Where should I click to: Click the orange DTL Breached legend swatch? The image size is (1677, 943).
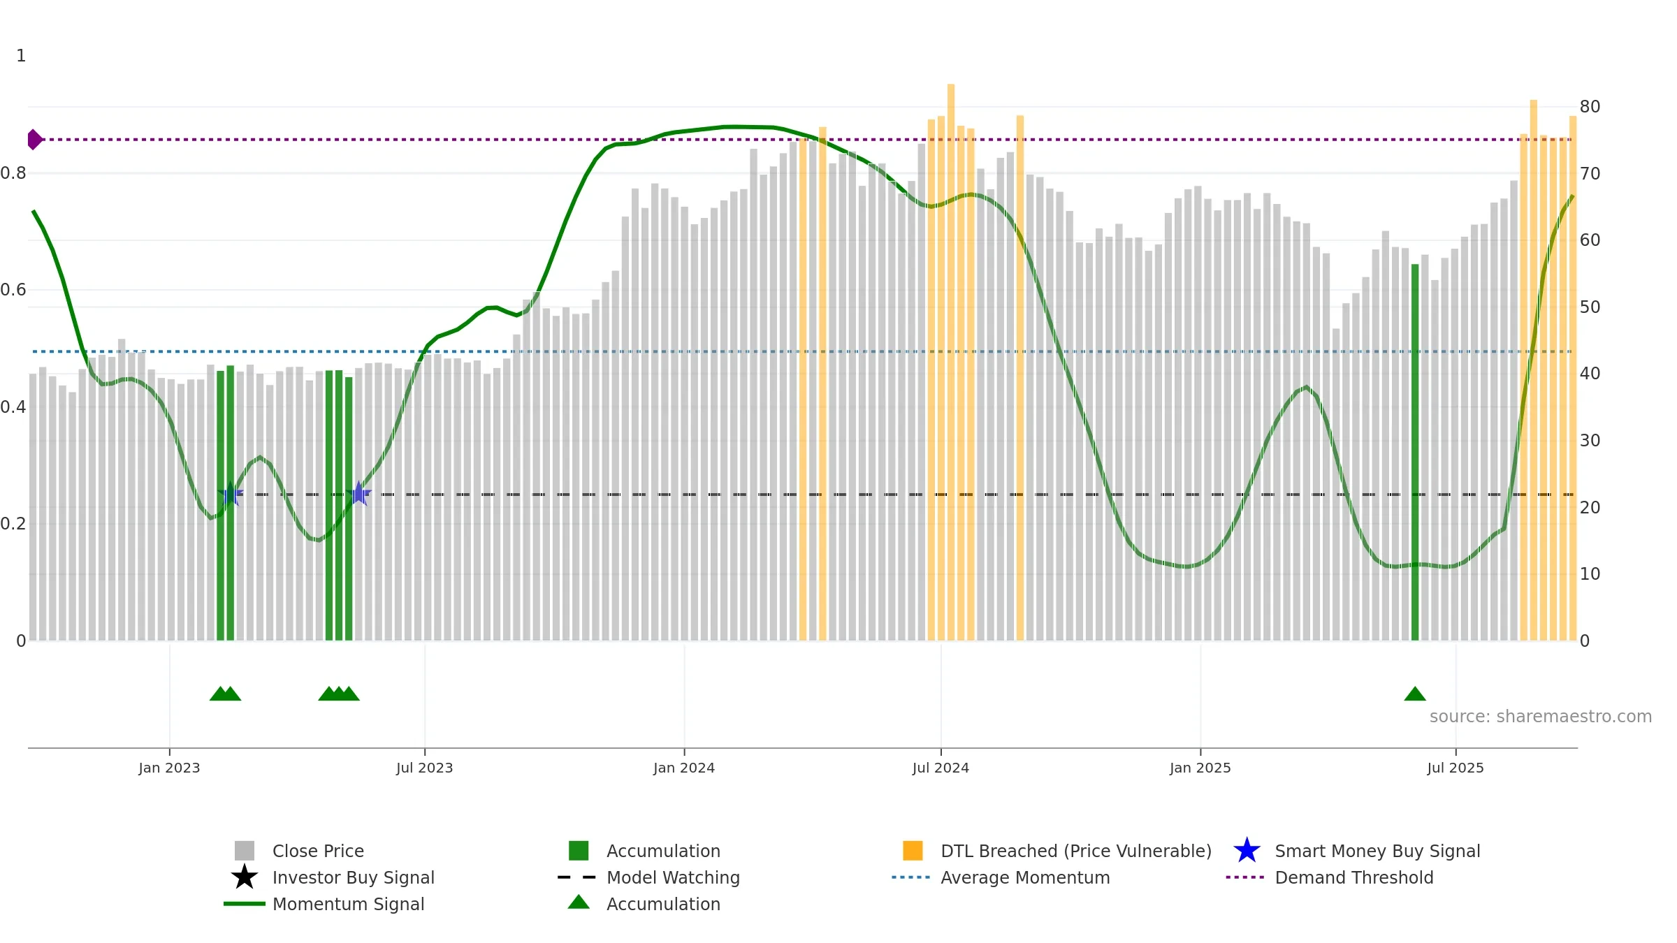(x=913, y=851)
